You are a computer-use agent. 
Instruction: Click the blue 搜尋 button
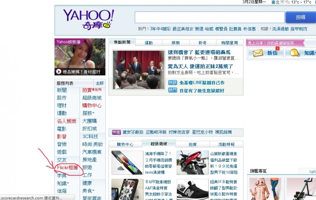301,17
